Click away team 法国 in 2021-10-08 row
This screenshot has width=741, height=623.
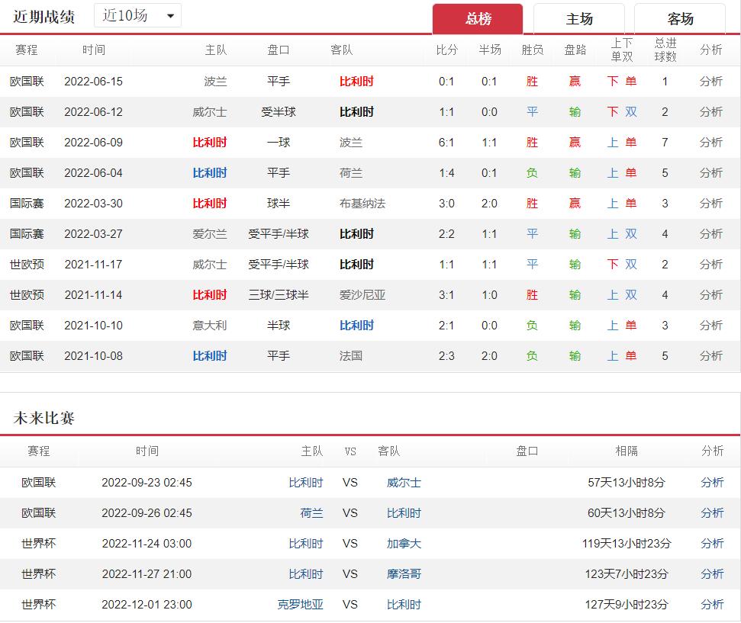tap(350, 355)
